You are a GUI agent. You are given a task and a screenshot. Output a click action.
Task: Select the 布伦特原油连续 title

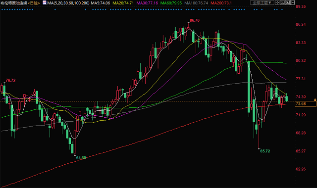click(x=13, y=3)
